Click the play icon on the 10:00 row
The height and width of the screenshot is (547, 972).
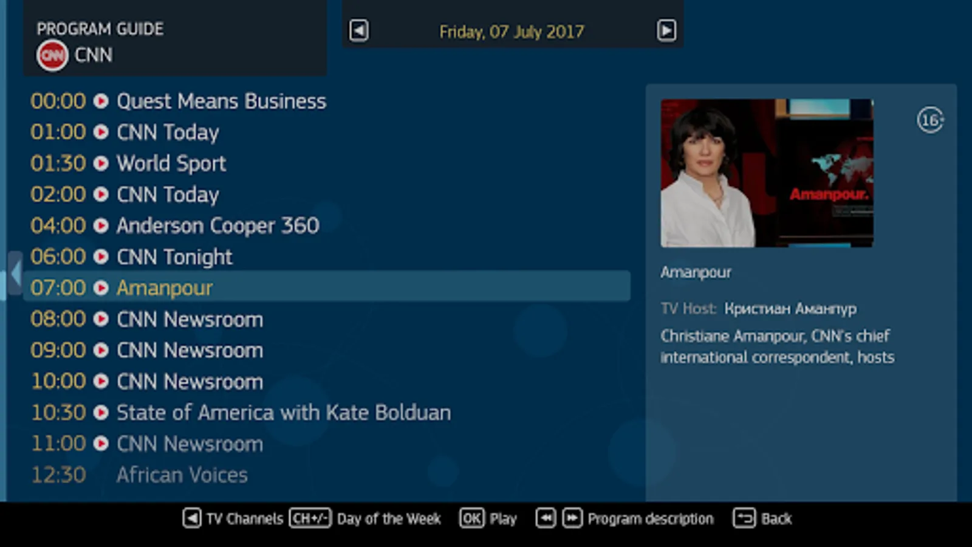[101, 382]
